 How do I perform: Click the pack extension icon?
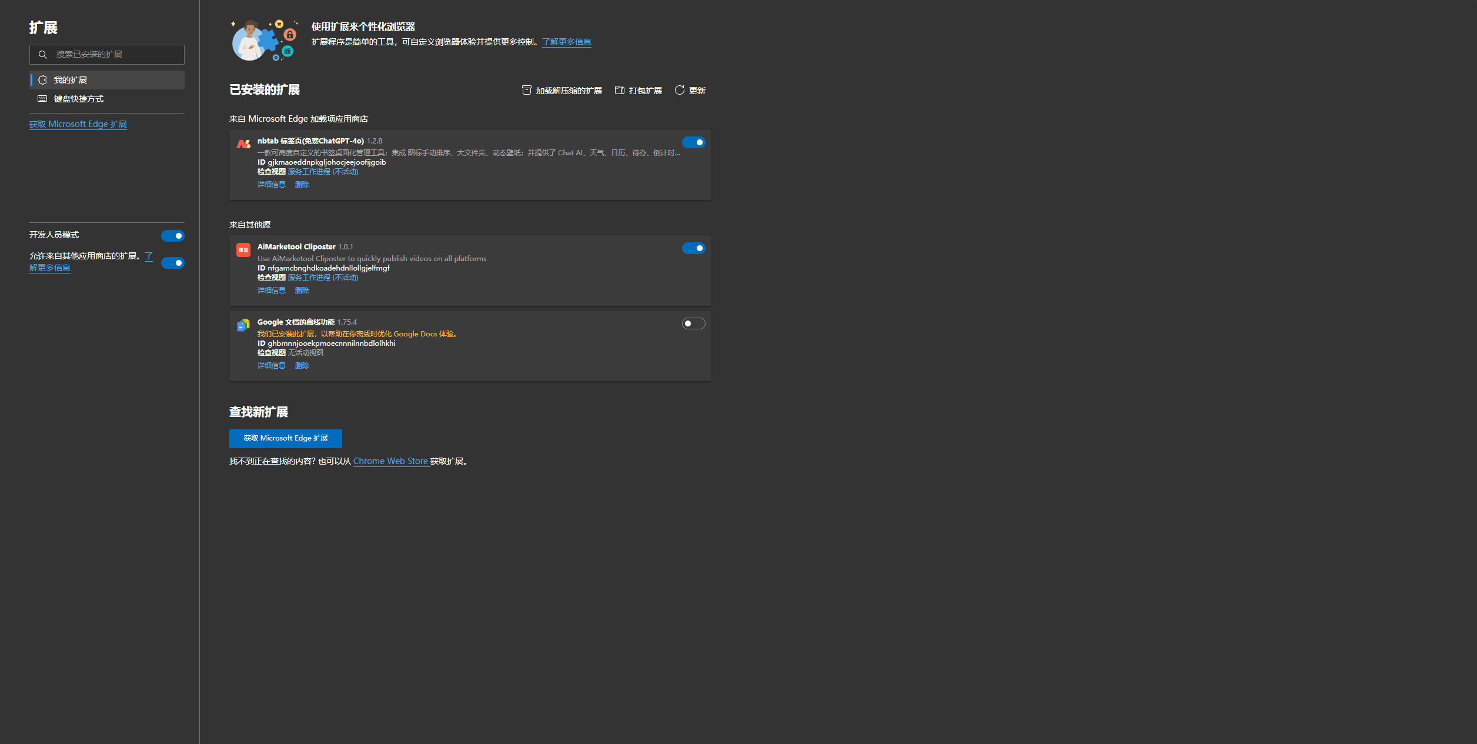click(620, 90)
